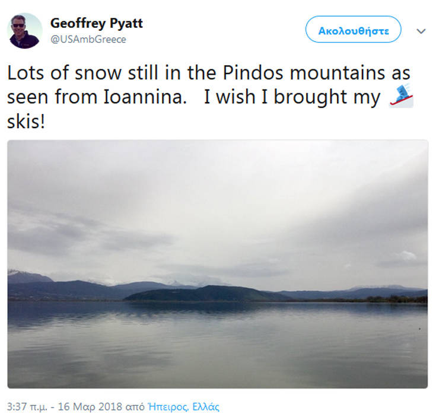
Task: Open the @USAmbGreece handle link
Action: (88, 40)
